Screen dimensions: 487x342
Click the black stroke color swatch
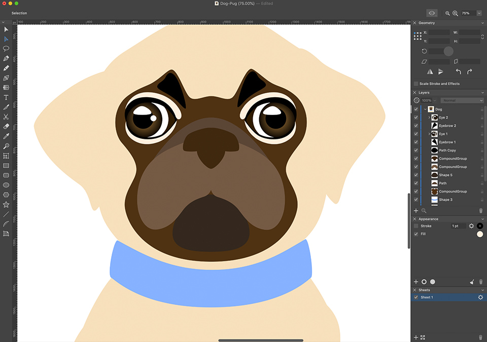point(480,226)
